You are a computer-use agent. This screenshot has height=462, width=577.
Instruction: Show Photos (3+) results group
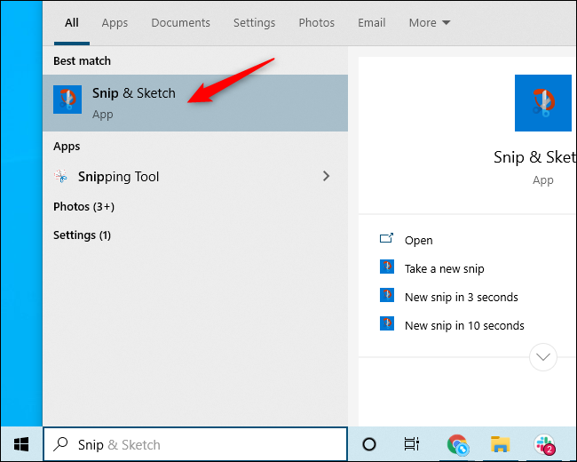click(84, 206)
